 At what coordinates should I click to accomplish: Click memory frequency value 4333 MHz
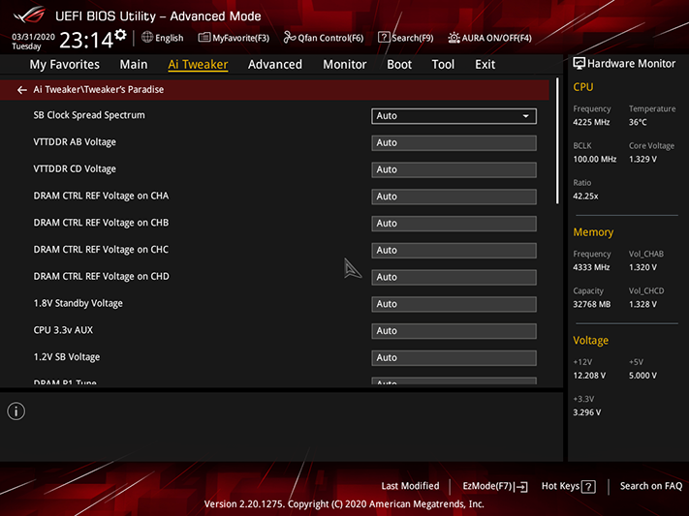point(591,267)
